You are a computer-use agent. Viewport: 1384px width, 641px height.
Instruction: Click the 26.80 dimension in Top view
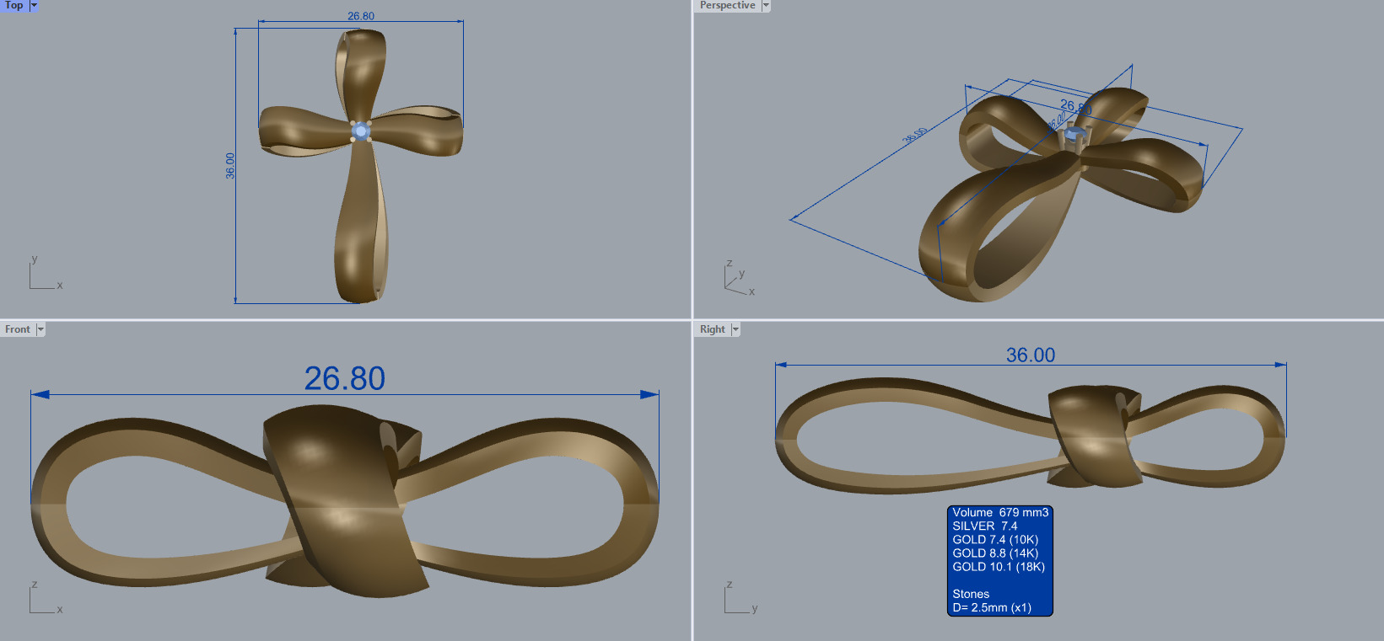pos(361,16)
